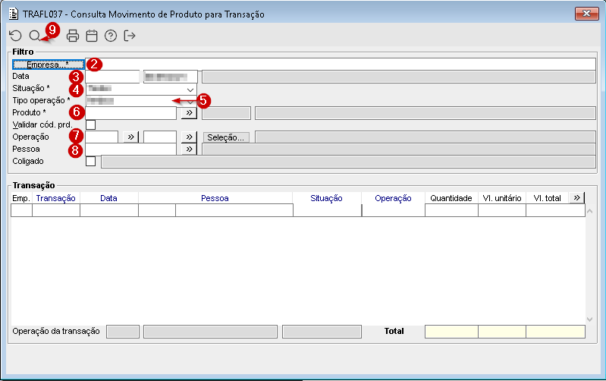Viewport: 606px width, 381px height.
Task: Click the Vl. unitário column header
Action: [502, 198]
